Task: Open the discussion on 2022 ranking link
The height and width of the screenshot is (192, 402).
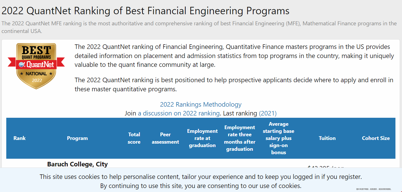Action: pyautogui.click(x=179, y=113)
